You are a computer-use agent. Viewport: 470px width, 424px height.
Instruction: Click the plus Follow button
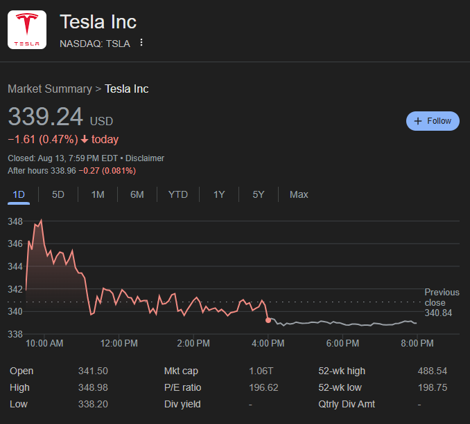[433, 121]
